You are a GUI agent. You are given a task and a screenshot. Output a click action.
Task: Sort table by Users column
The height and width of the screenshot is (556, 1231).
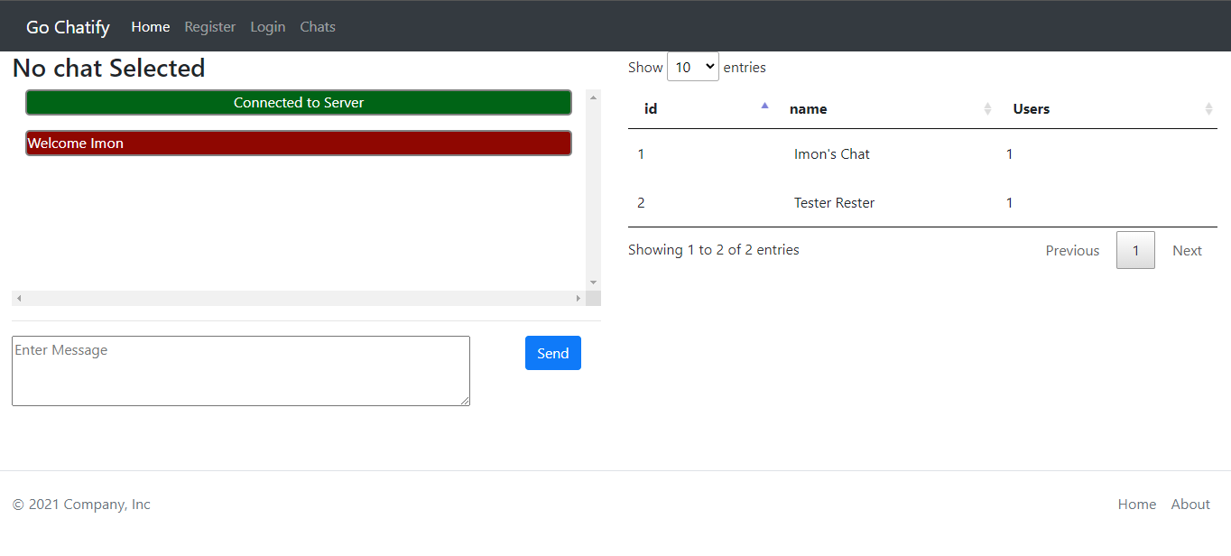coord(1032,109)
